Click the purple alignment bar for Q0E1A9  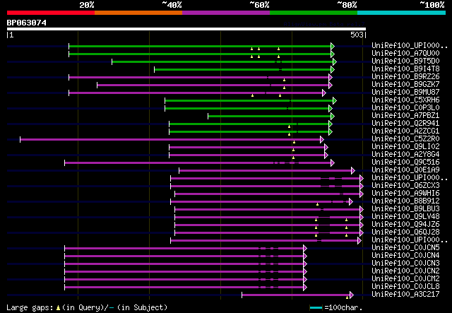pyautogui.click(x=266, y=171)
